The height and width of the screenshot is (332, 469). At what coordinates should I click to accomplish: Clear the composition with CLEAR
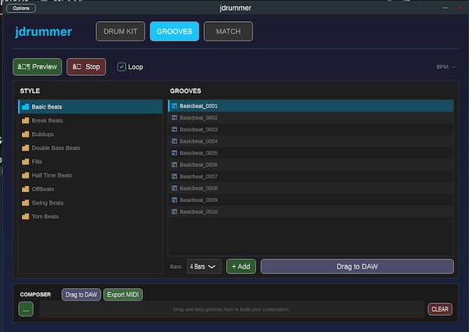coord(439,309)
